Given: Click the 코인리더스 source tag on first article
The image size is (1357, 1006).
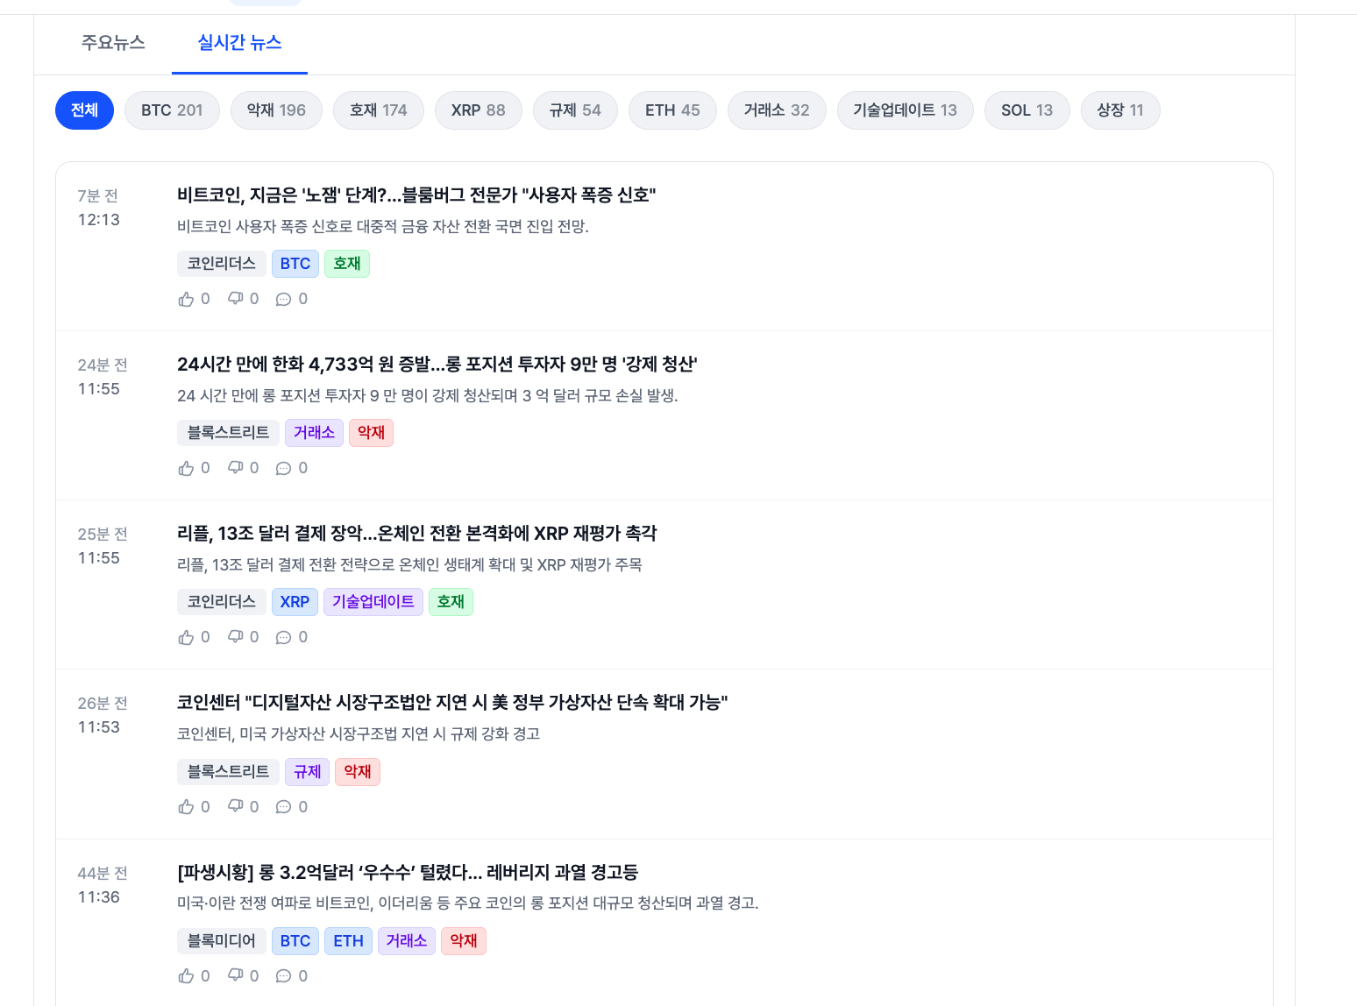Looking at the screenshot, I should pos(221,264).
